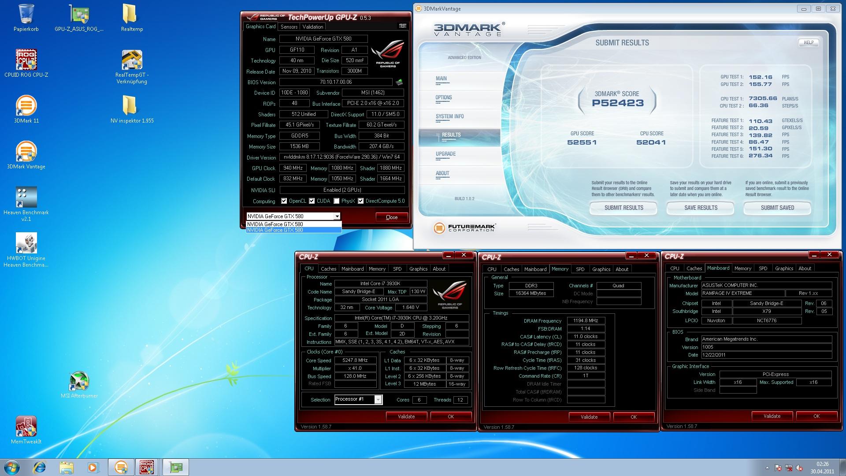Open Internet Explorer from taskbar
This screenshot has width=846, height=476.
[x=40, y=467]
